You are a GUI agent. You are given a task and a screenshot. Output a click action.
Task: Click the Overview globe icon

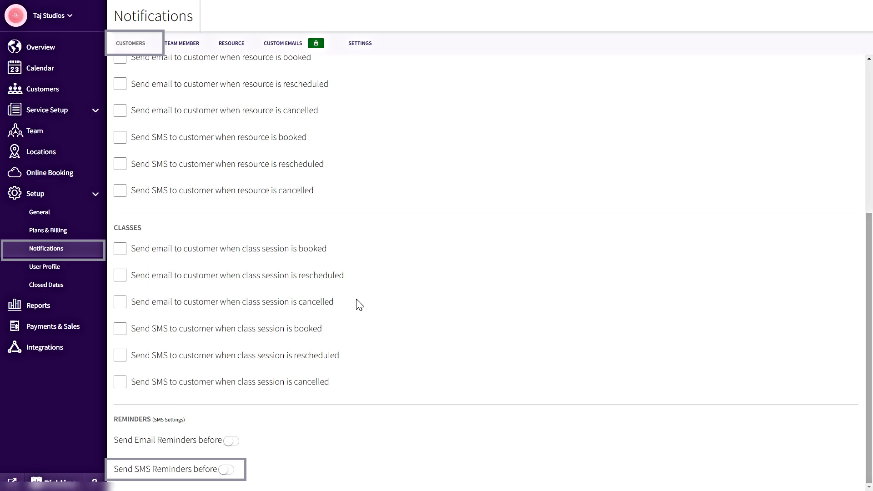15,47
